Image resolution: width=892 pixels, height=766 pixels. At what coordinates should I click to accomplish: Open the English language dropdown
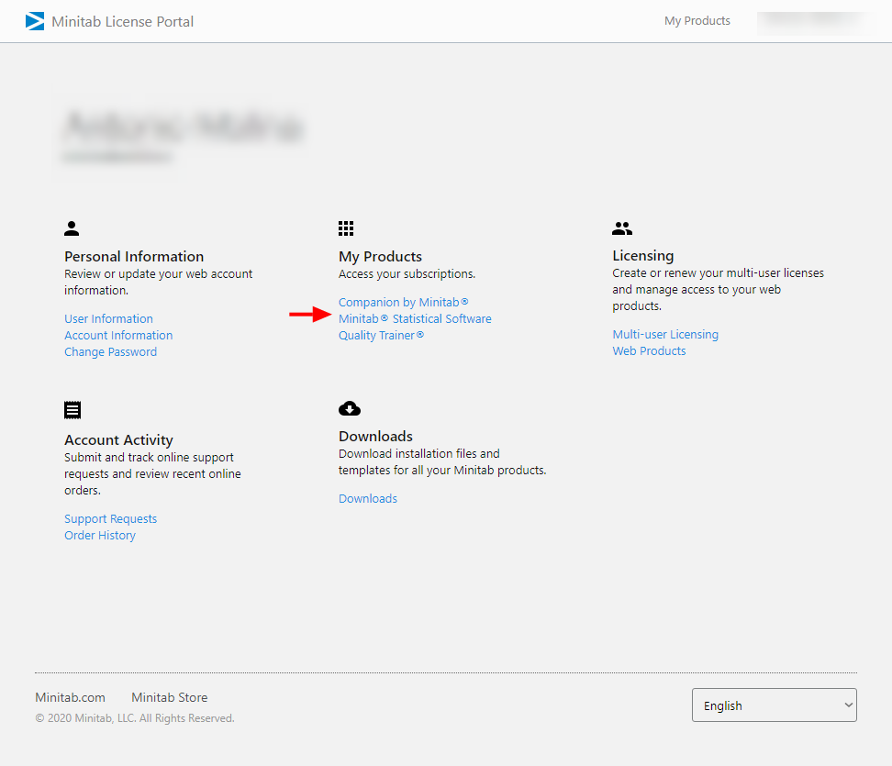coord(774,705)
